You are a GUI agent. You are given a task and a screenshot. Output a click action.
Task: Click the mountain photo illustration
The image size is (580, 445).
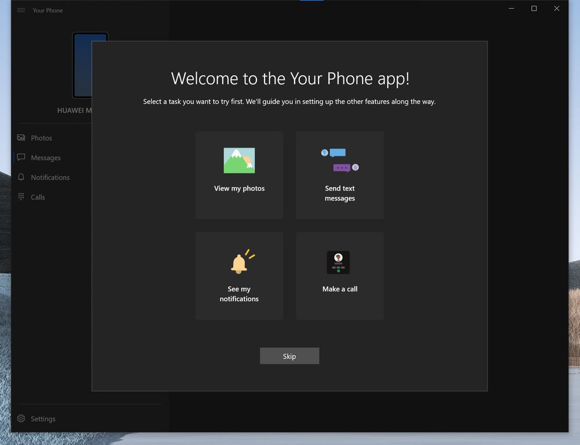point(240,161)
